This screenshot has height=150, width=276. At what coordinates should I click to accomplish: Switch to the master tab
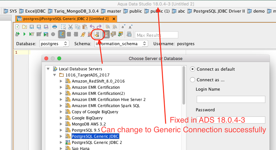tap(111, 11)
